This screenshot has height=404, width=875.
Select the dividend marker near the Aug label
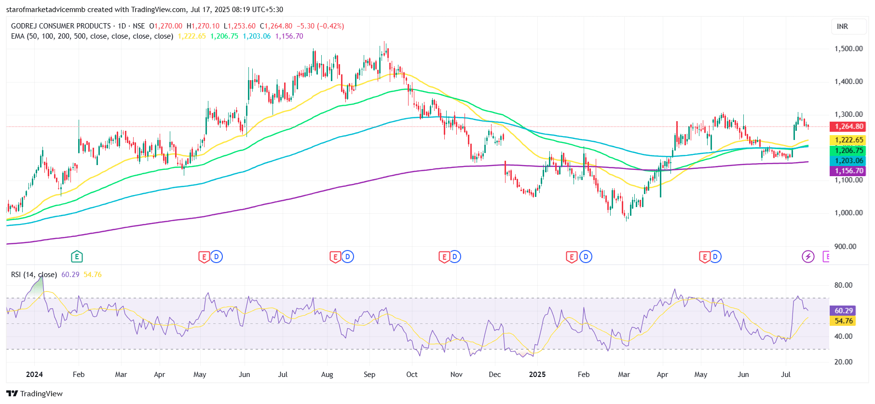pyautogui.click(x=348, y=257)
